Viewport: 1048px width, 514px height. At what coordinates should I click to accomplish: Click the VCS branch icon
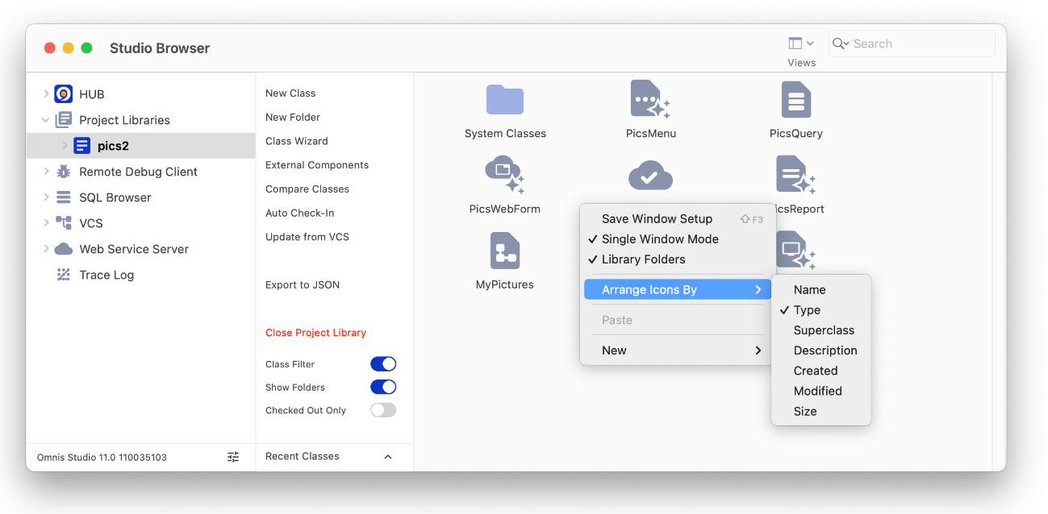tap(63, 223)
